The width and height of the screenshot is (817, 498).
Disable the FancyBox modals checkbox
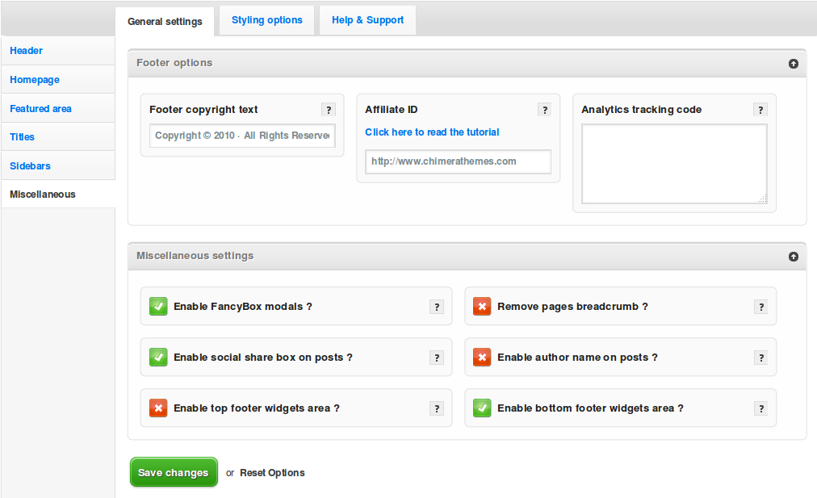coord(158,307)
